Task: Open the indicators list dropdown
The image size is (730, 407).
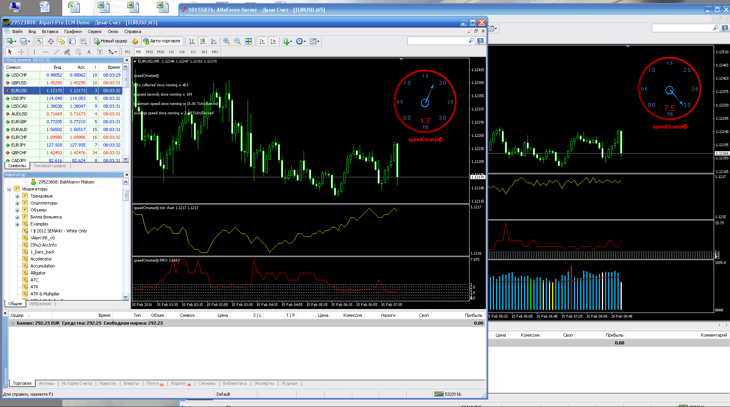Action: 287,41
